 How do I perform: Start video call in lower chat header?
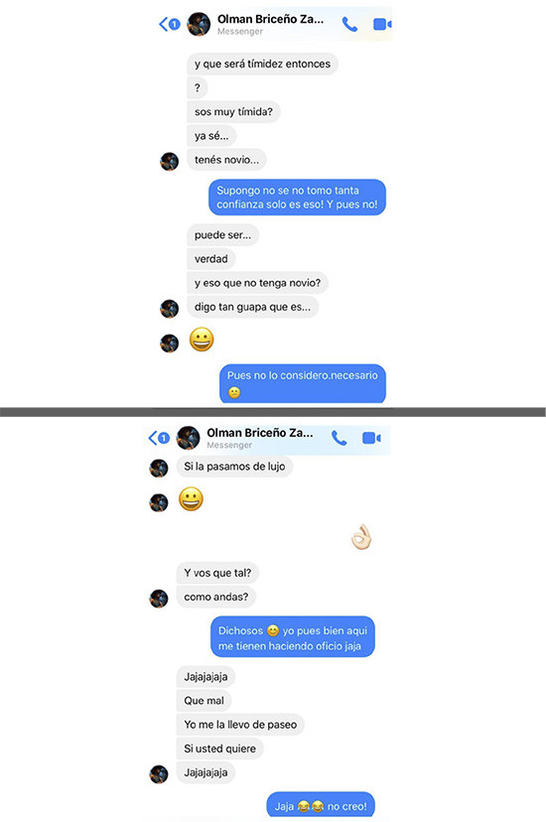click(x=371, y=438)
